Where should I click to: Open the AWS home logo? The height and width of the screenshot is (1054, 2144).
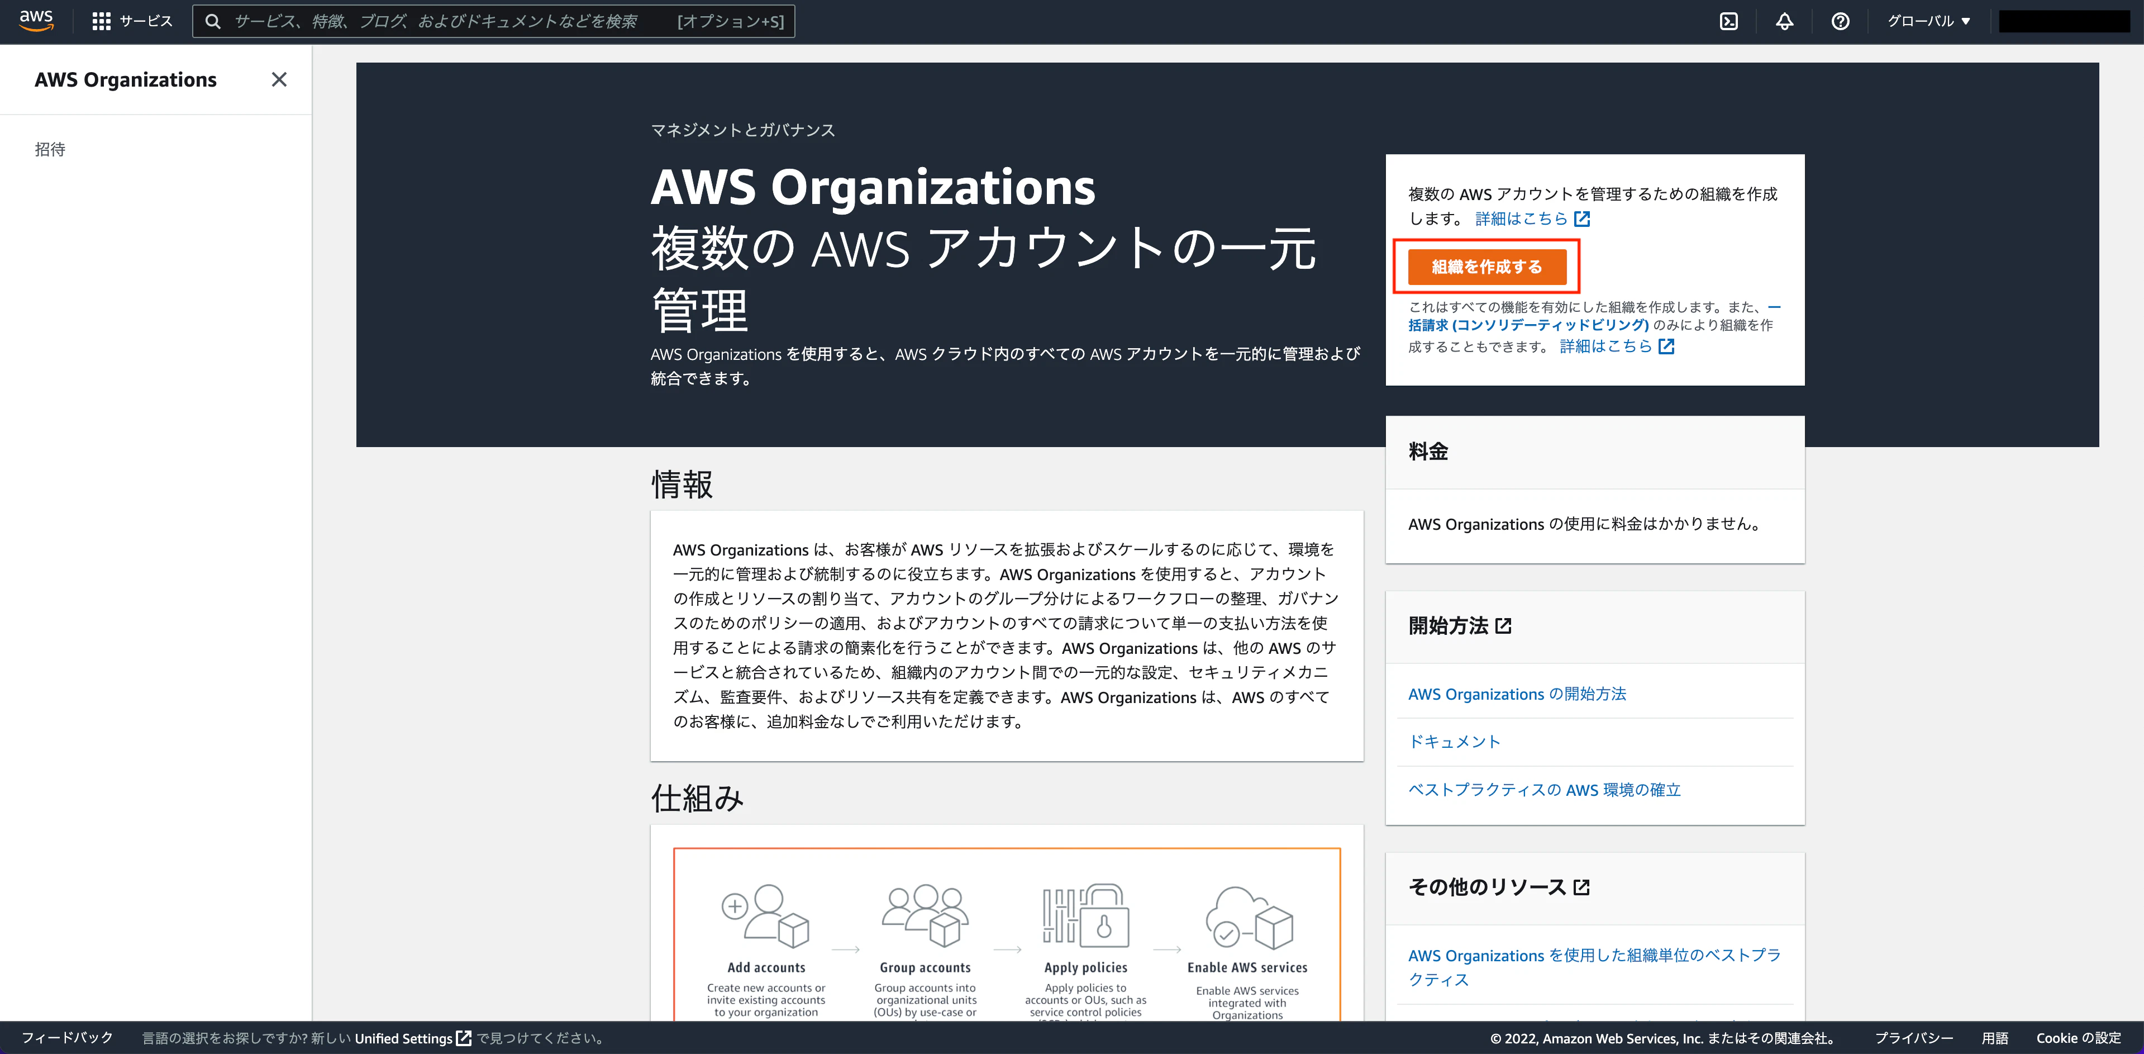[x=37, y=21]
